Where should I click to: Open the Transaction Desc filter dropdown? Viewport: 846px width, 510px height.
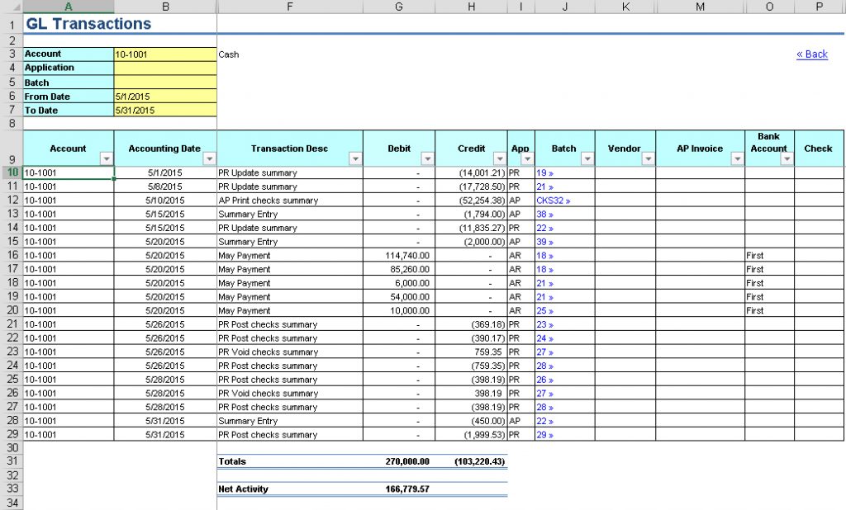click(x=354, y=157)
